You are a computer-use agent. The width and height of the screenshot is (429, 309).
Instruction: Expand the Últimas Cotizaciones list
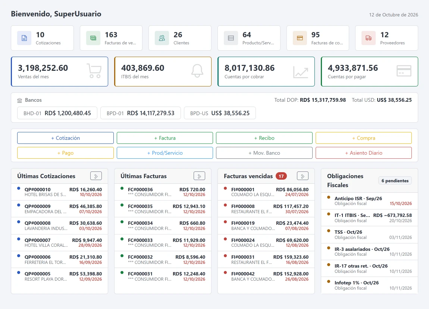pos(96,176)
